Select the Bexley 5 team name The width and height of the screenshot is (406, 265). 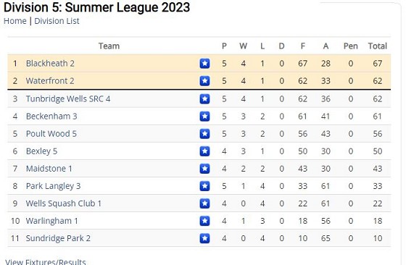pyautogui.click(x=42, y=151)
